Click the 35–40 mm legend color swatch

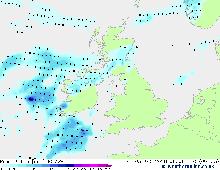click(x=86, y=165)
